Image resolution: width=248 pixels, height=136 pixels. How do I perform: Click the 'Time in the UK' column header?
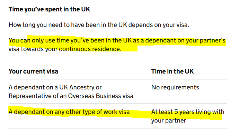172,71
